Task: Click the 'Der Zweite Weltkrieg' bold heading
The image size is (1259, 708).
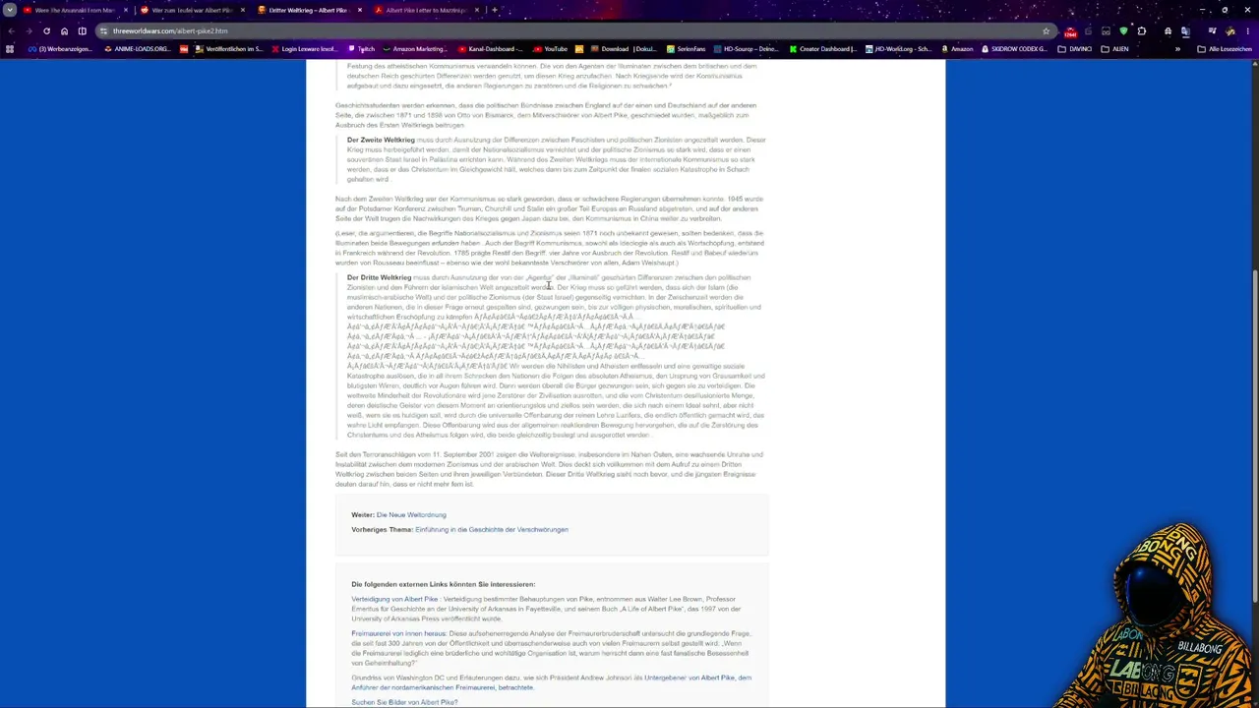Action: pyautogui.click(x=381, y=140)
